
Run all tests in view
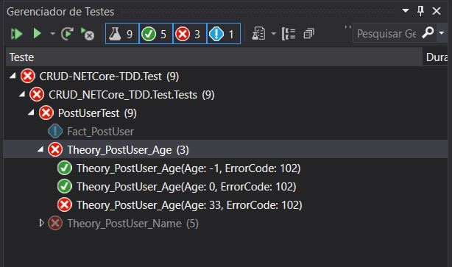(16, 34)
